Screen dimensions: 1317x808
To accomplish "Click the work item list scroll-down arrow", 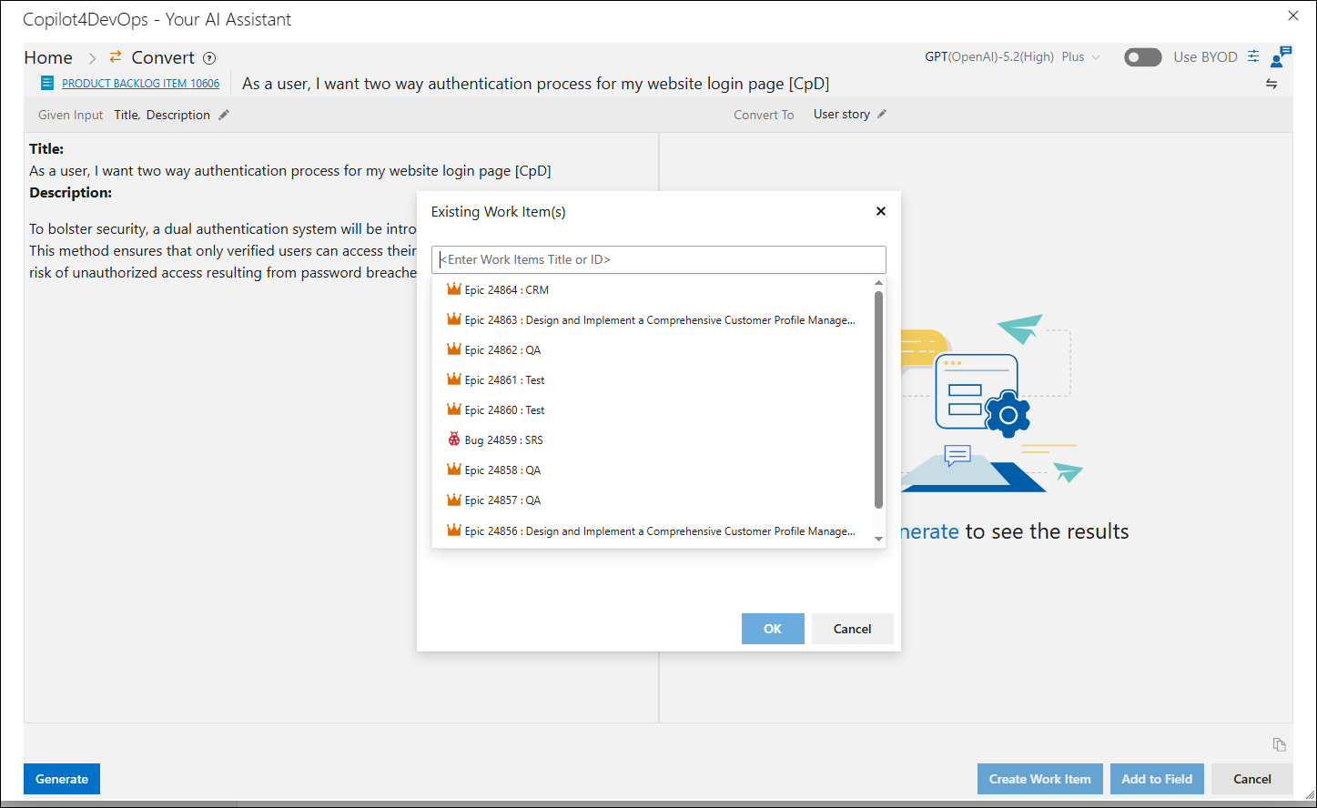I will (x=878, y=539).
